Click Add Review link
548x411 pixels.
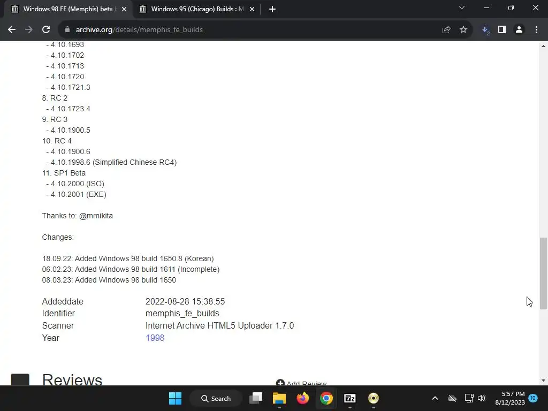tap(301, 383)
